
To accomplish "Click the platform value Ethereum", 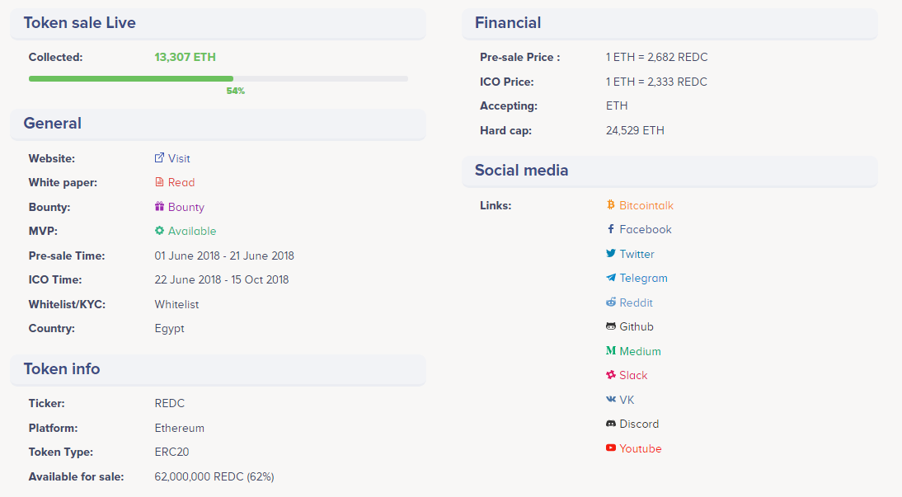I will pyautogui.click(x=180, y=428).
